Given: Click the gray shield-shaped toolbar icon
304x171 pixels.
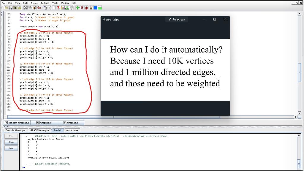Looking at the screenshot, I should point(72,8).
